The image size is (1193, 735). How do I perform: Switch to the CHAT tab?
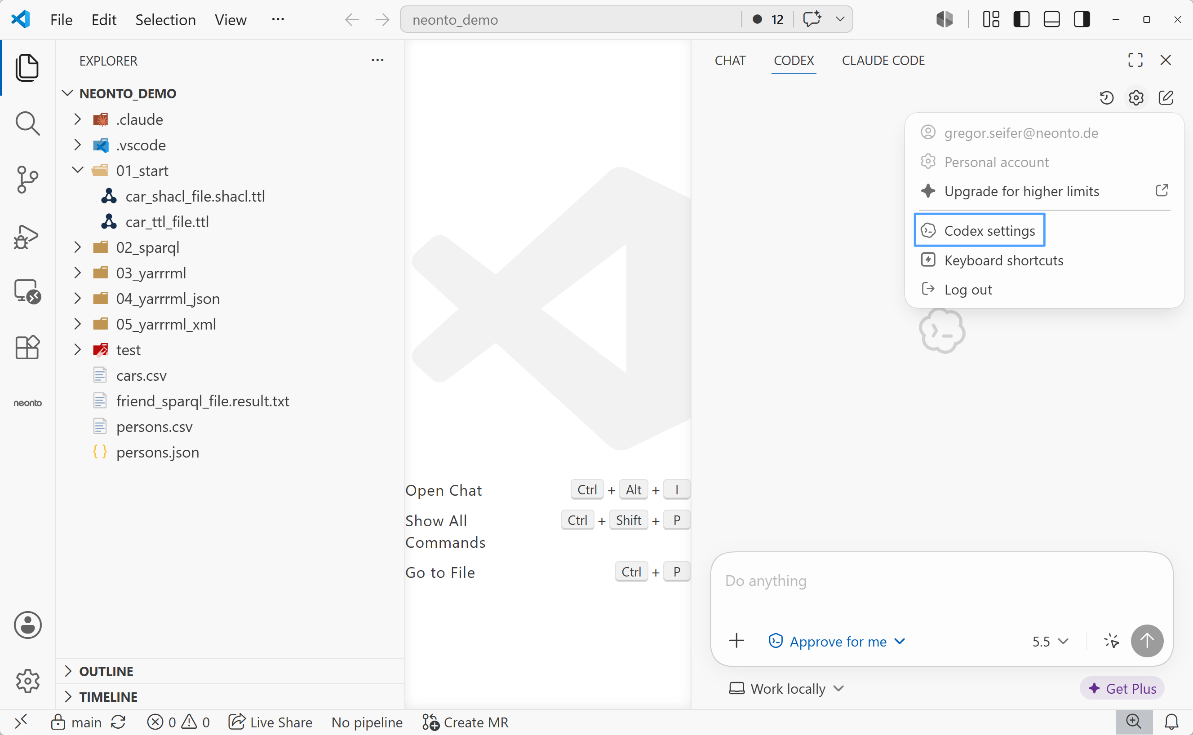point(730,60)
